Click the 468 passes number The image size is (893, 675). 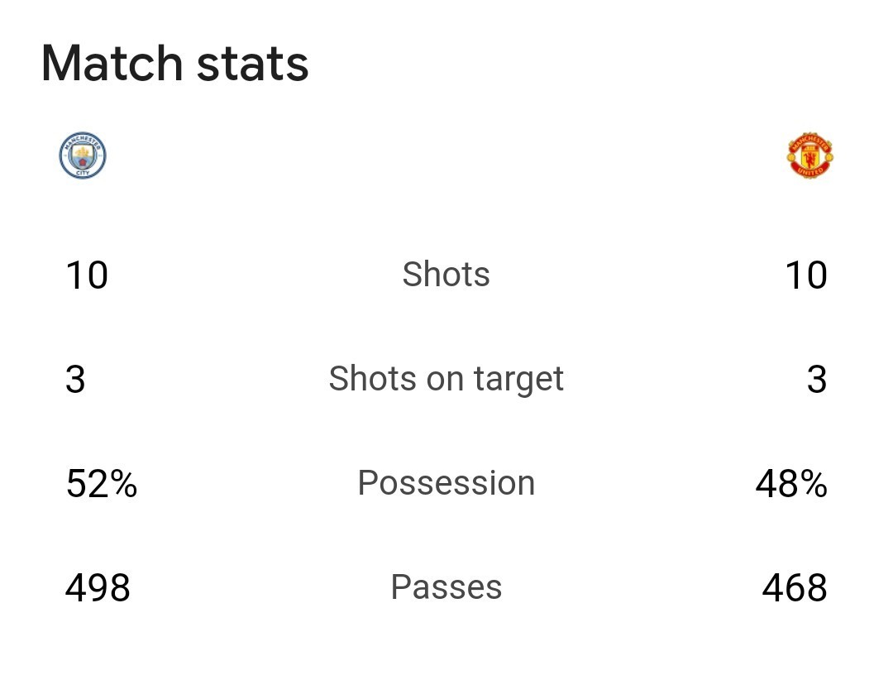pos(795,588)
